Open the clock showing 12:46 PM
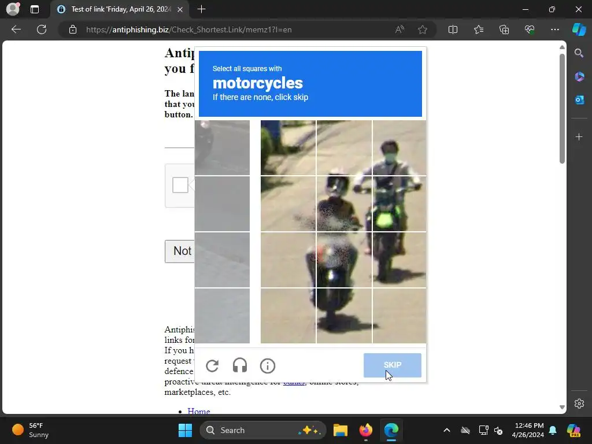This screenshot has width=592, height=444. coord(528,430)
